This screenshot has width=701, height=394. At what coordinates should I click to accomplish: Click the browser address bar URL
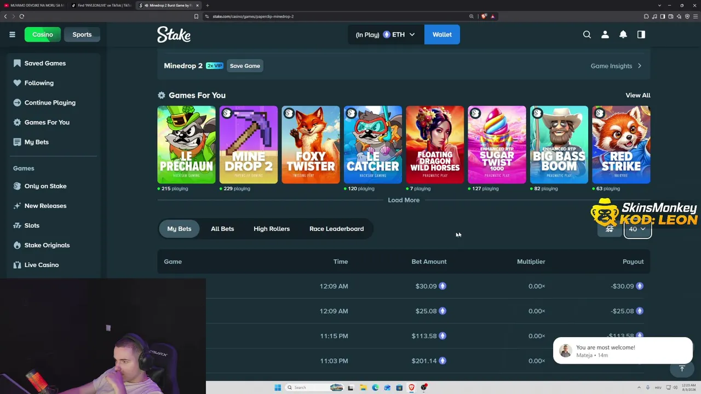click(253, 16)
